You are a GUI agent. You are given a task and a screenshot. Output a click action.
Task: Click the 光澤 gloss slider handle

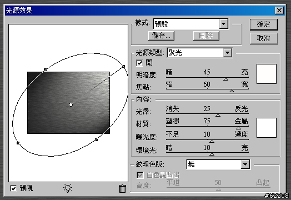point(218,116)
